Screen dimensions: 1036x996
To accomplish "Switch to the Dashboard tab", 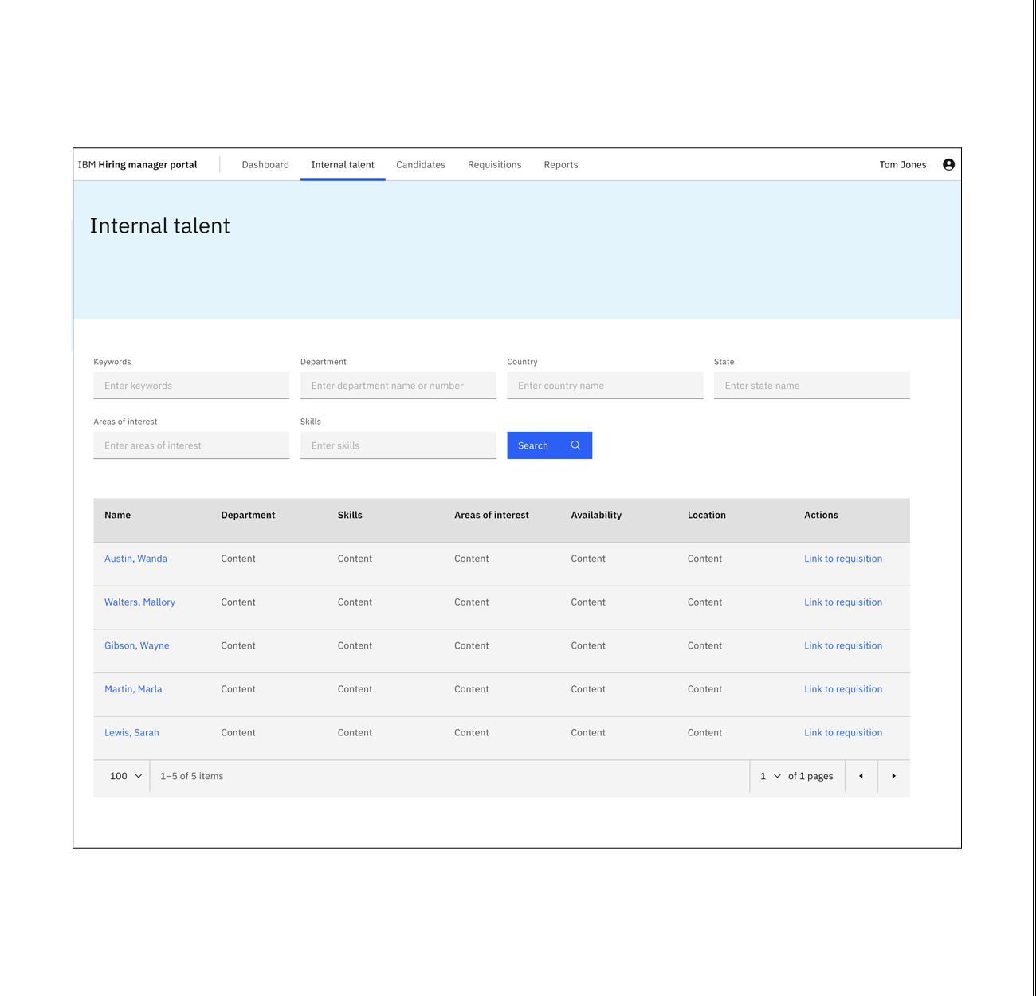I will 265,164.
